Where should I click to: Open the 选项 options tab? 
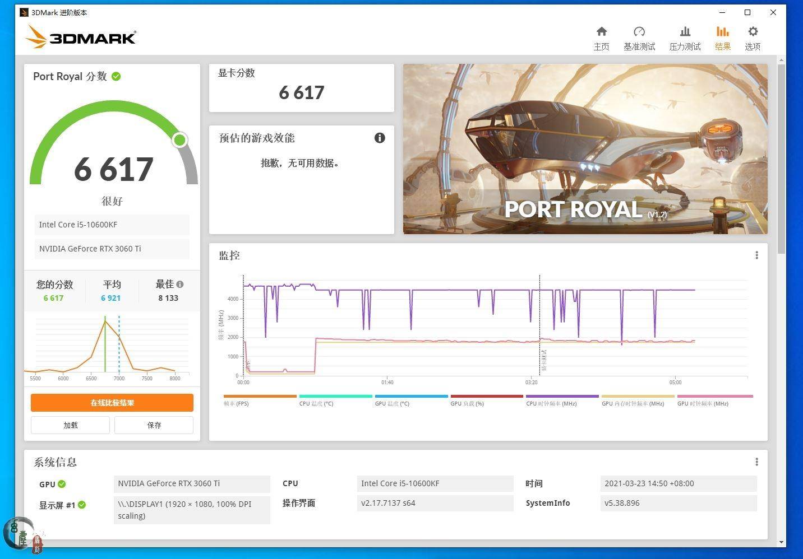(x=753, y=38)
